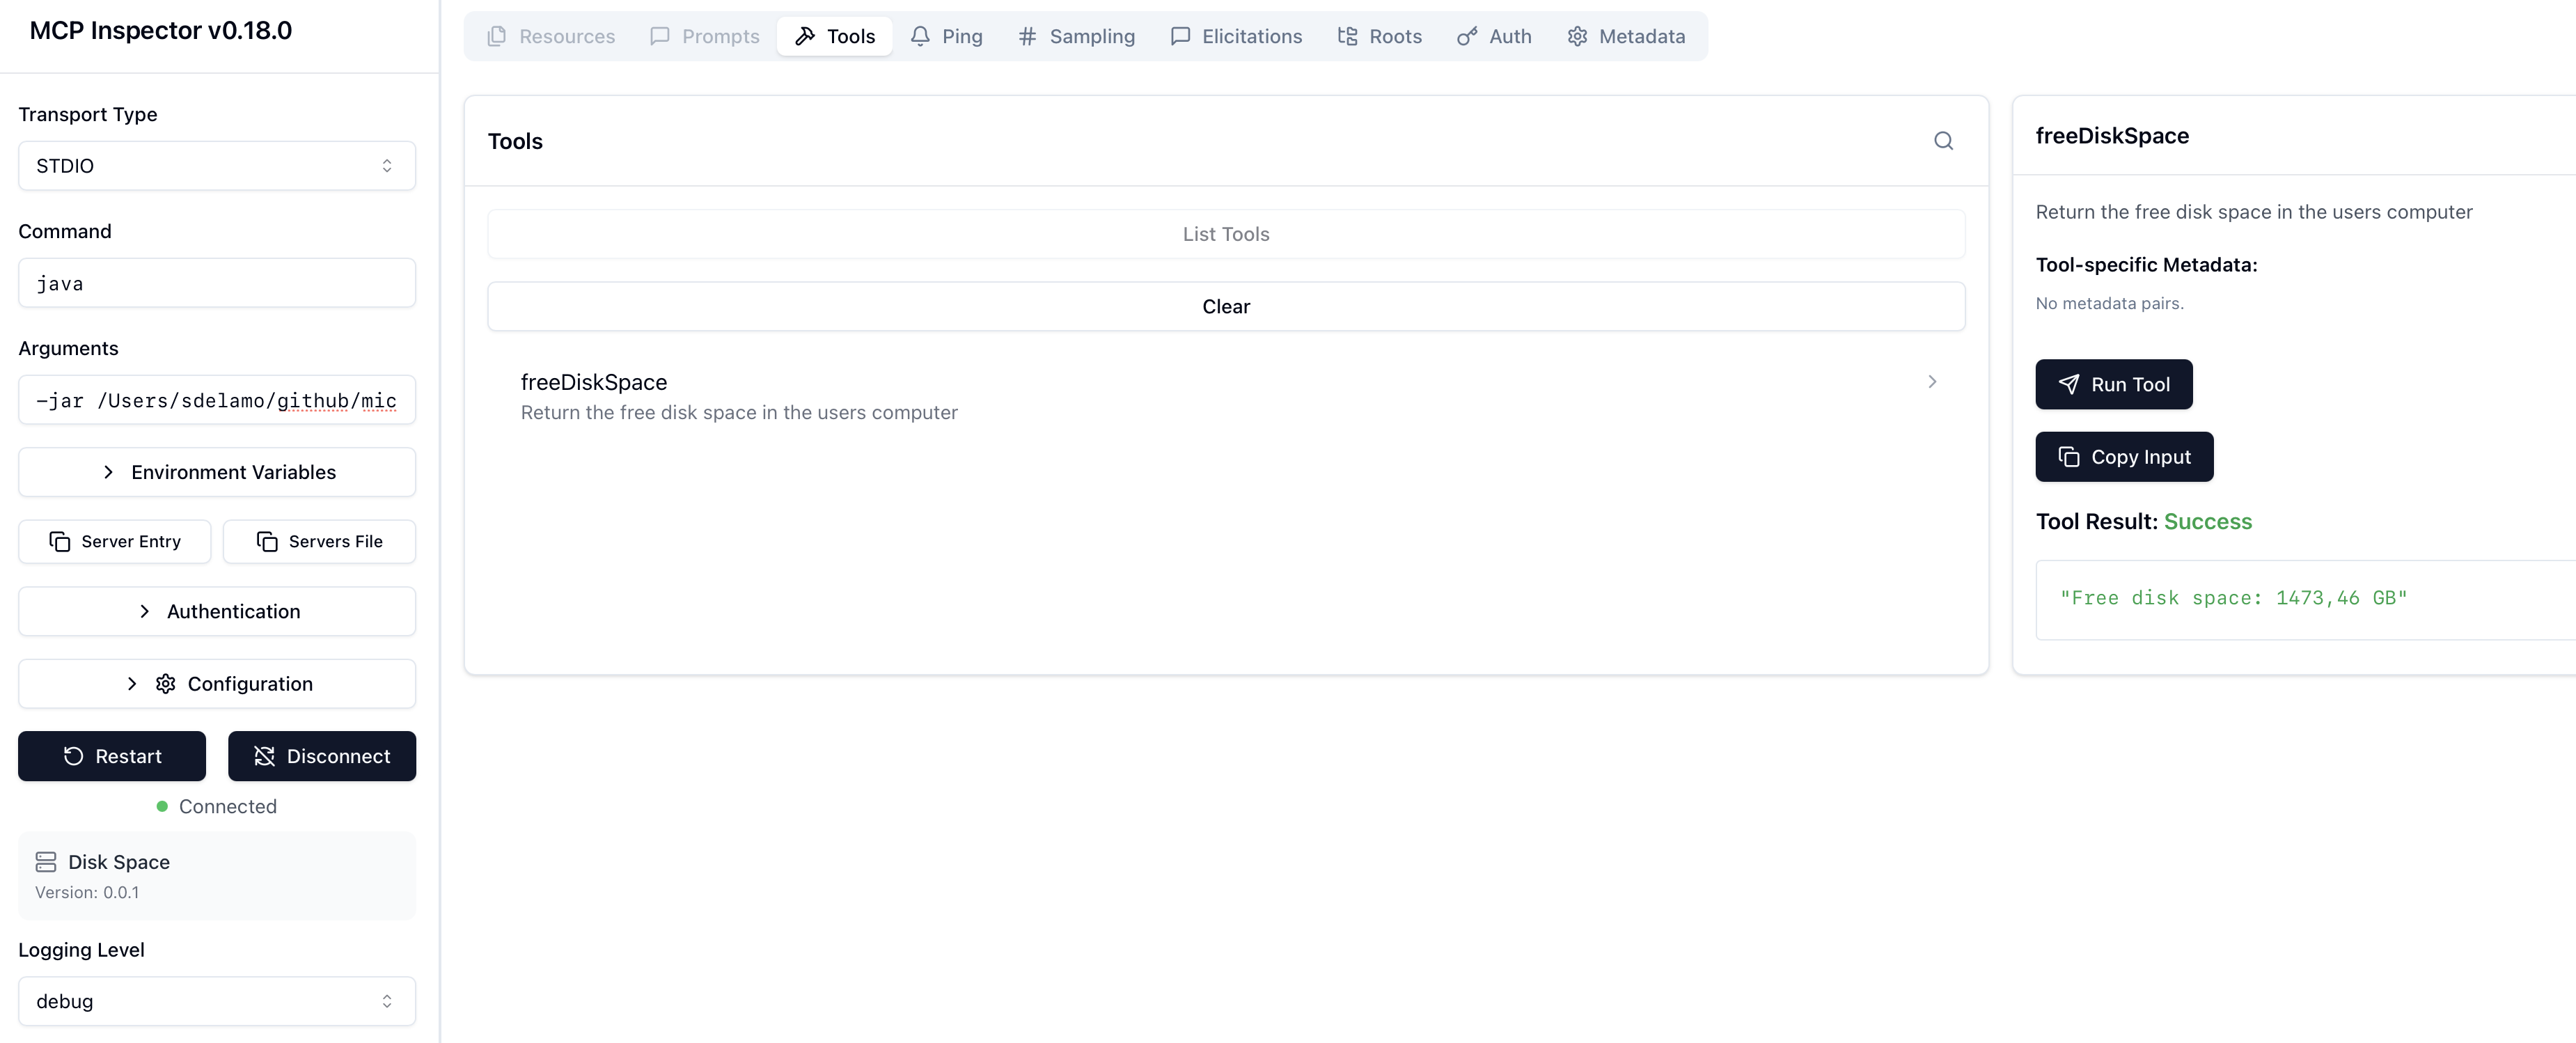Screen dimensions: 2576x1043
Task: Expand the Configuration section
Action: pyautogui.click(x=216, y=684)
